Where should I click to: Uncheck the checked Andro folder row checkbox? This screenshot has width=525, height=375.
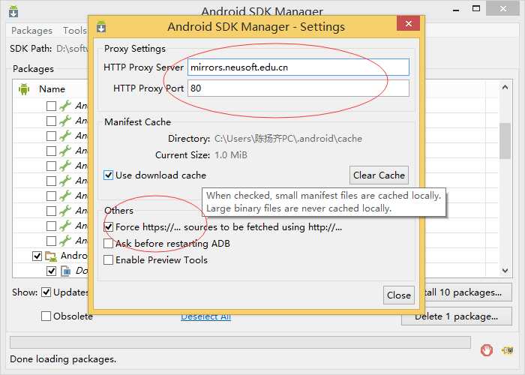pos(37,256)
